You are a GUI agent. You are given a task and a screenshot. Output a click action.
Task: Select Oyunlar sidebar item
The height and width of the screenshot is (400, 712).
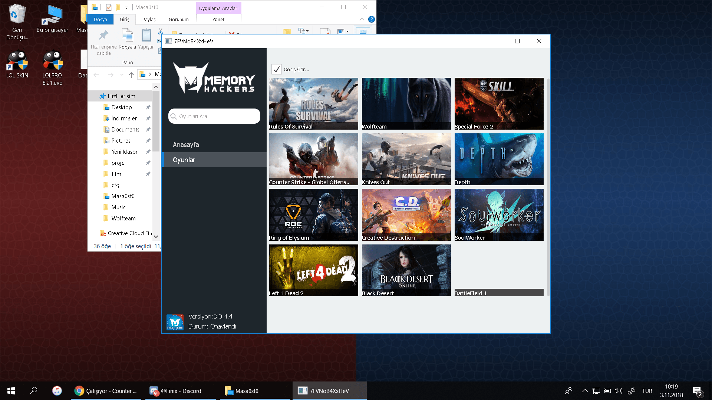point(214,160)
